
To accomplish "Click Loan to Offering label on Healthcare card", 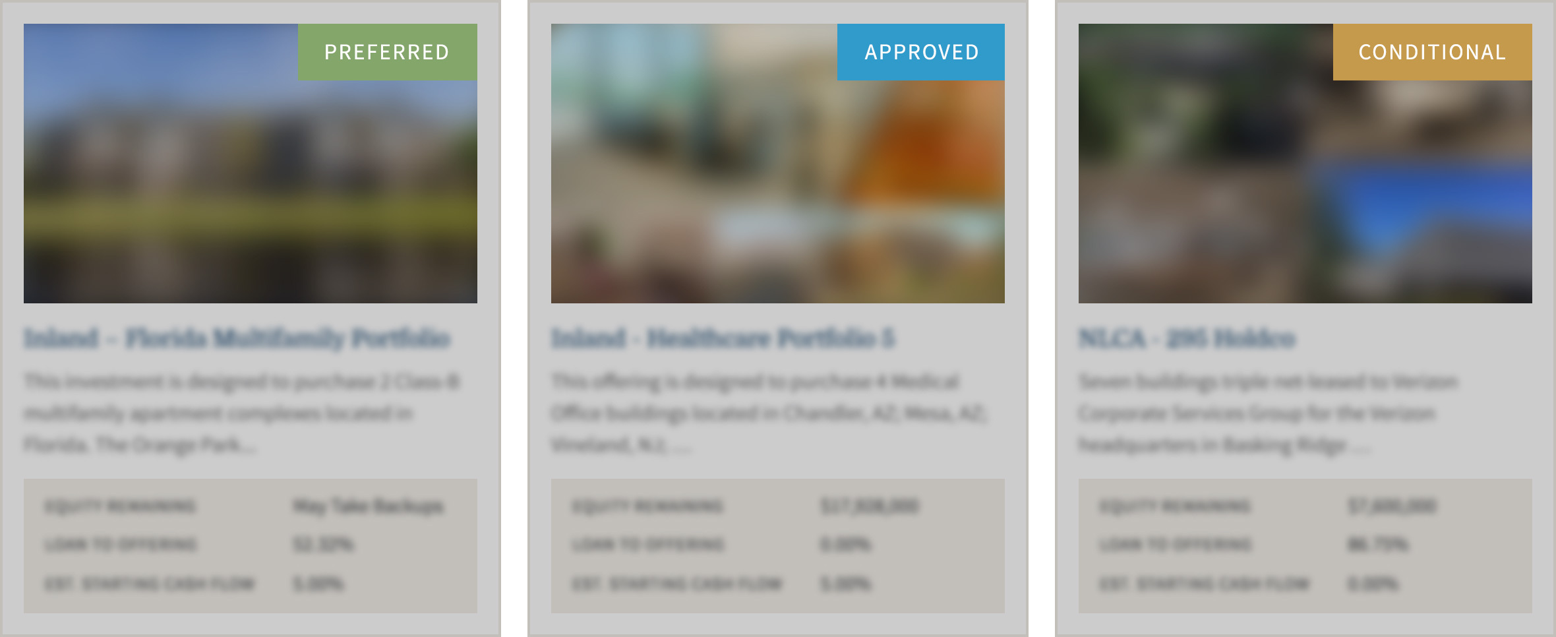I will coord(648,545).
